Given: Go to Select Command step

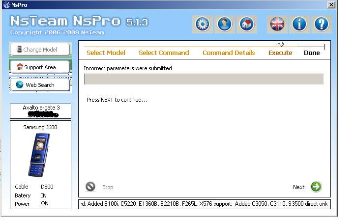Looking at the screenshot, I should pos(164,53).
